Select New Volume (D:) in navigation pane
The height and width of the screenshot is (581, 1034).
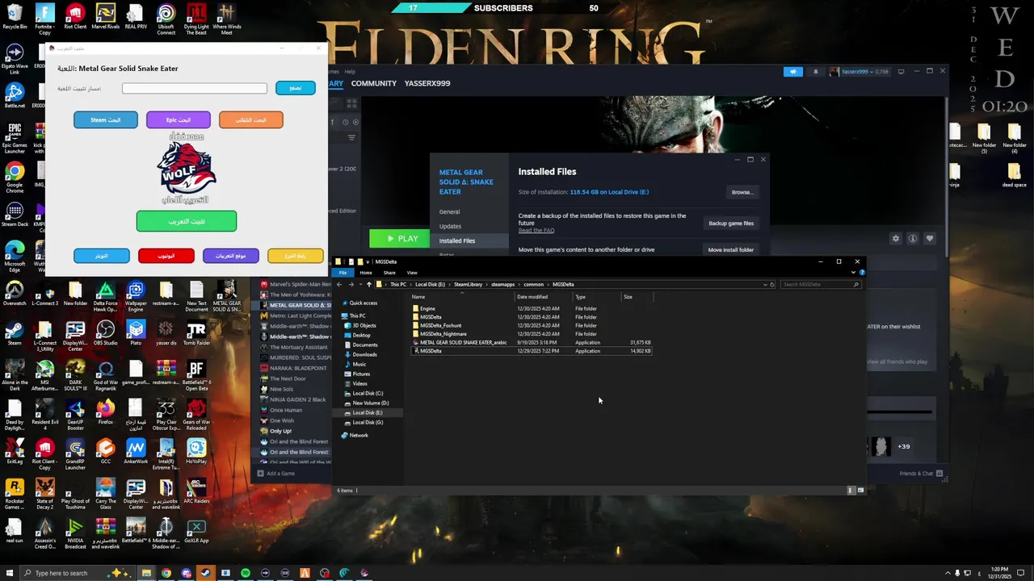click(x=370, y=403)
